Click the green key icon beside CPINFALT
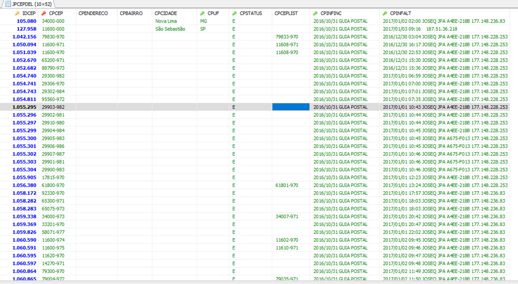This screenshot has width=518, height=284. 385,13
